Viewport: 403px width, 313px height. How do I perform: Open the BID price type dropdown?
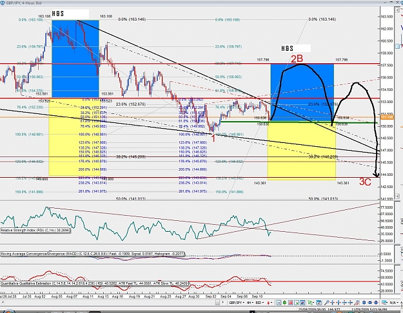[260, 303]
